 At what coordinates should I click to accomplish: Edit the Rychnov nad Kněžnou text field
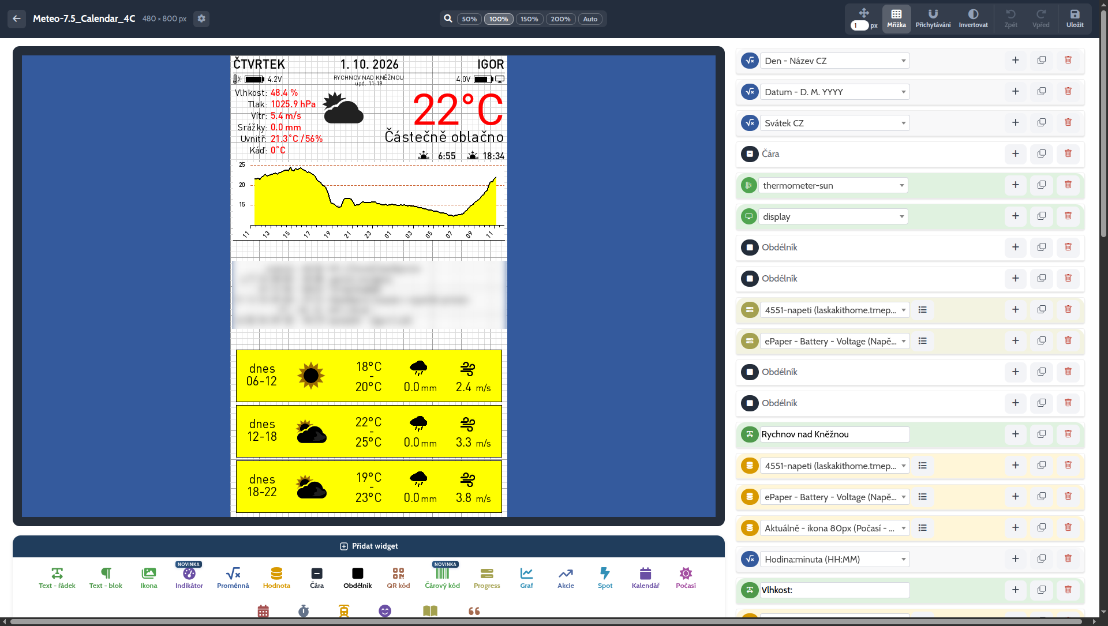click(834, 434)
